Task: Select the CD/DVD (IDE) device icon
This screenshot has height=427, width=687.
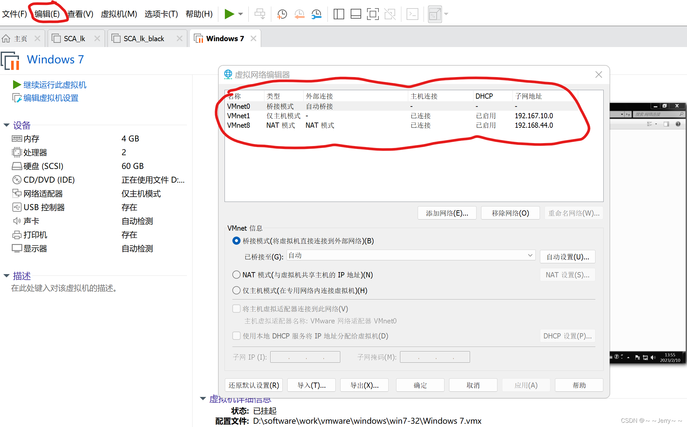Action: [x=17, y=180]
